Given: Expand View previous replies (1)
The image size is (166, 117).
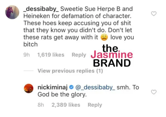Looking at the screenshot, I should (x=70, y=71).
